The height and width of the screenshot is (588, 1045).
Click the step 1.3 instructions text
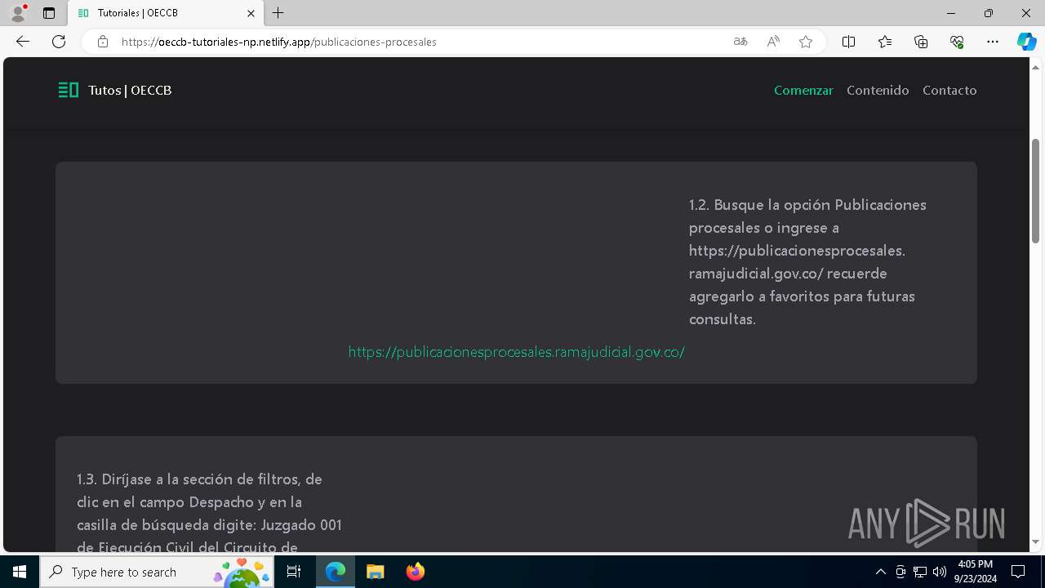click(x=210, y=513)
